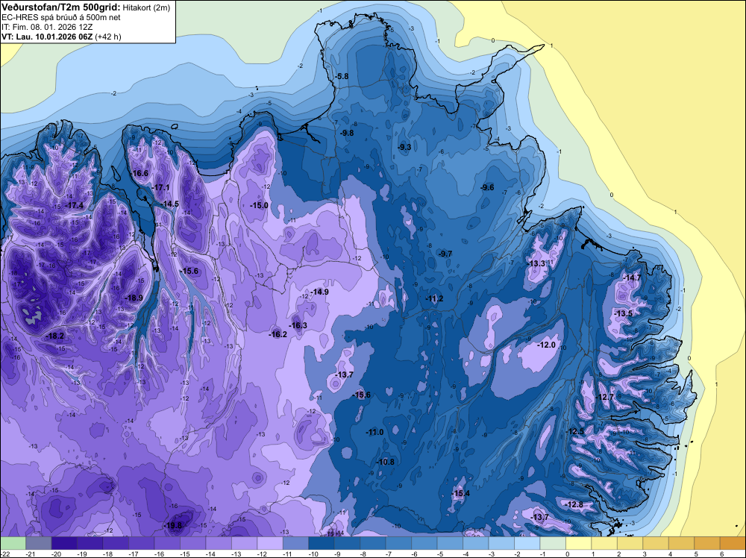The width and height of the screenshot is (746, 558).
Task: Click the -12.8 temperature value
Action: [574, 505]
